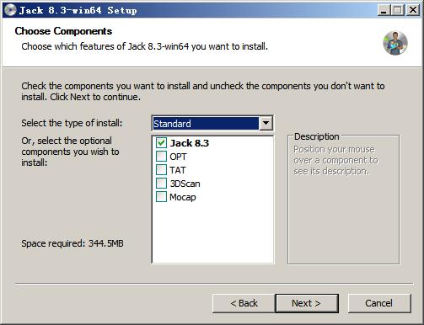Select the Mocap item text
The image size is (424, 325).
(183, 197)
